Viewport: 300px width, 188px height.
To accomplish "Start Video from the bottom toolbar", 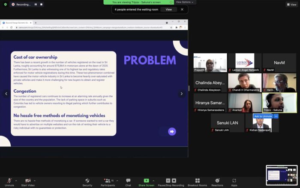I will [28, 181].
